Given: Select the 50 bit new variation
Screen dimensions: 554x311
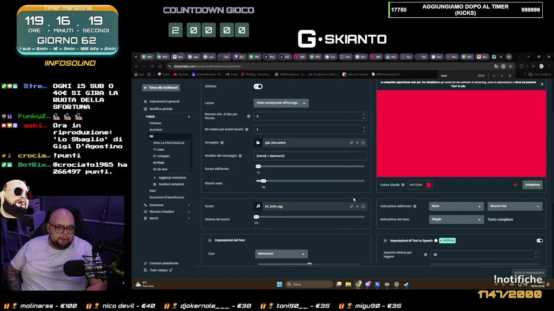Looking at the screenshot, I should pos(160,169).
